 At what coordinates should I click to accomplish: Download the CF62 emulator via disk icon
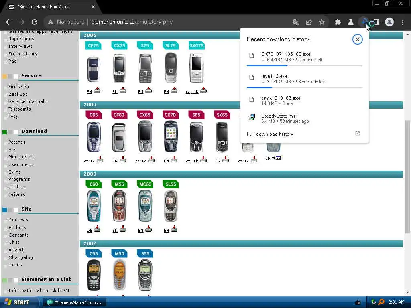123,160
